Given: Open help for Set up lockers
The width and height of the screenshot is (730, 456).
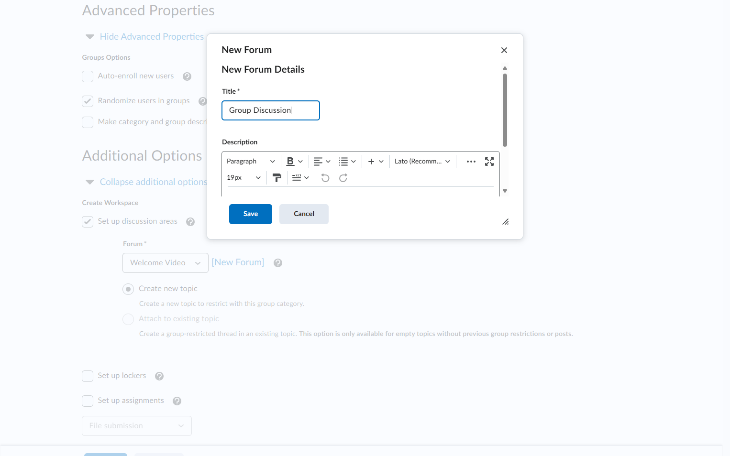Looking at the screenshot, I should [x=159, y=376].
